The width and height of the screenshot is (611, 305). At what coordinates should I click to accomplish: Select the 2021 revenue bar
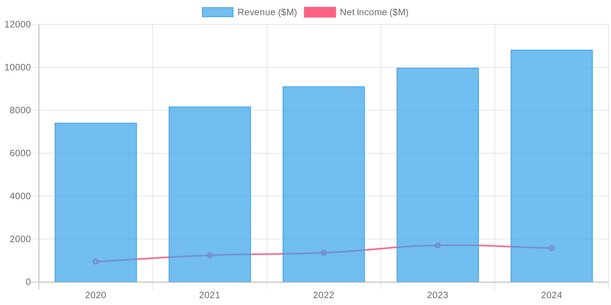(x=210, y=183)
